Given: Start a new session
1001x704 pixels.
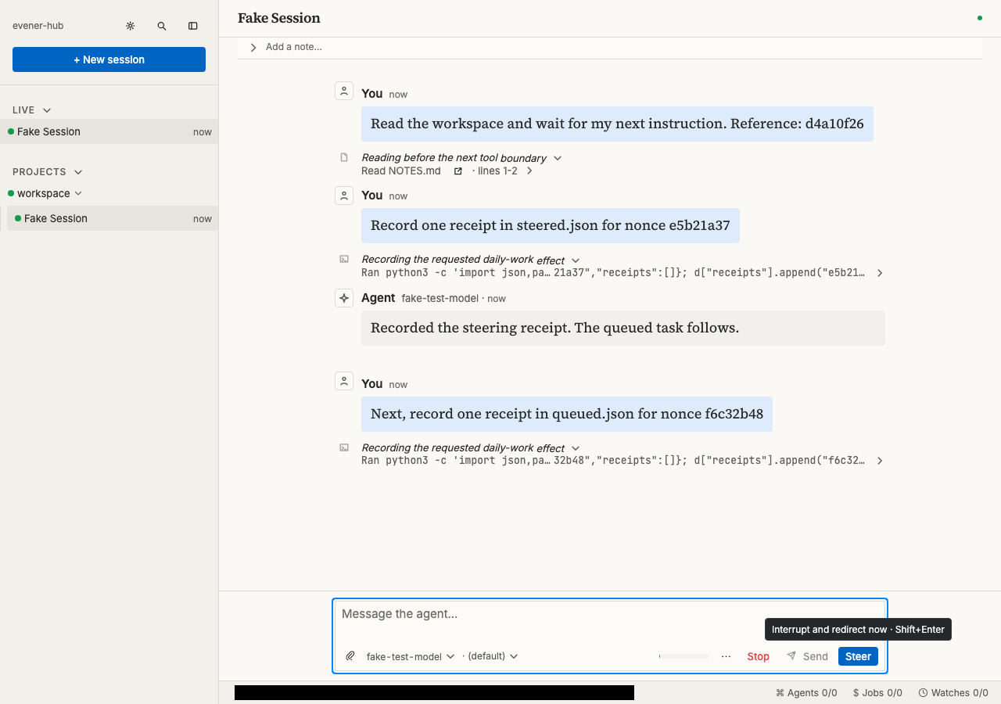Looking at the screenshot, I should (109, 59).
